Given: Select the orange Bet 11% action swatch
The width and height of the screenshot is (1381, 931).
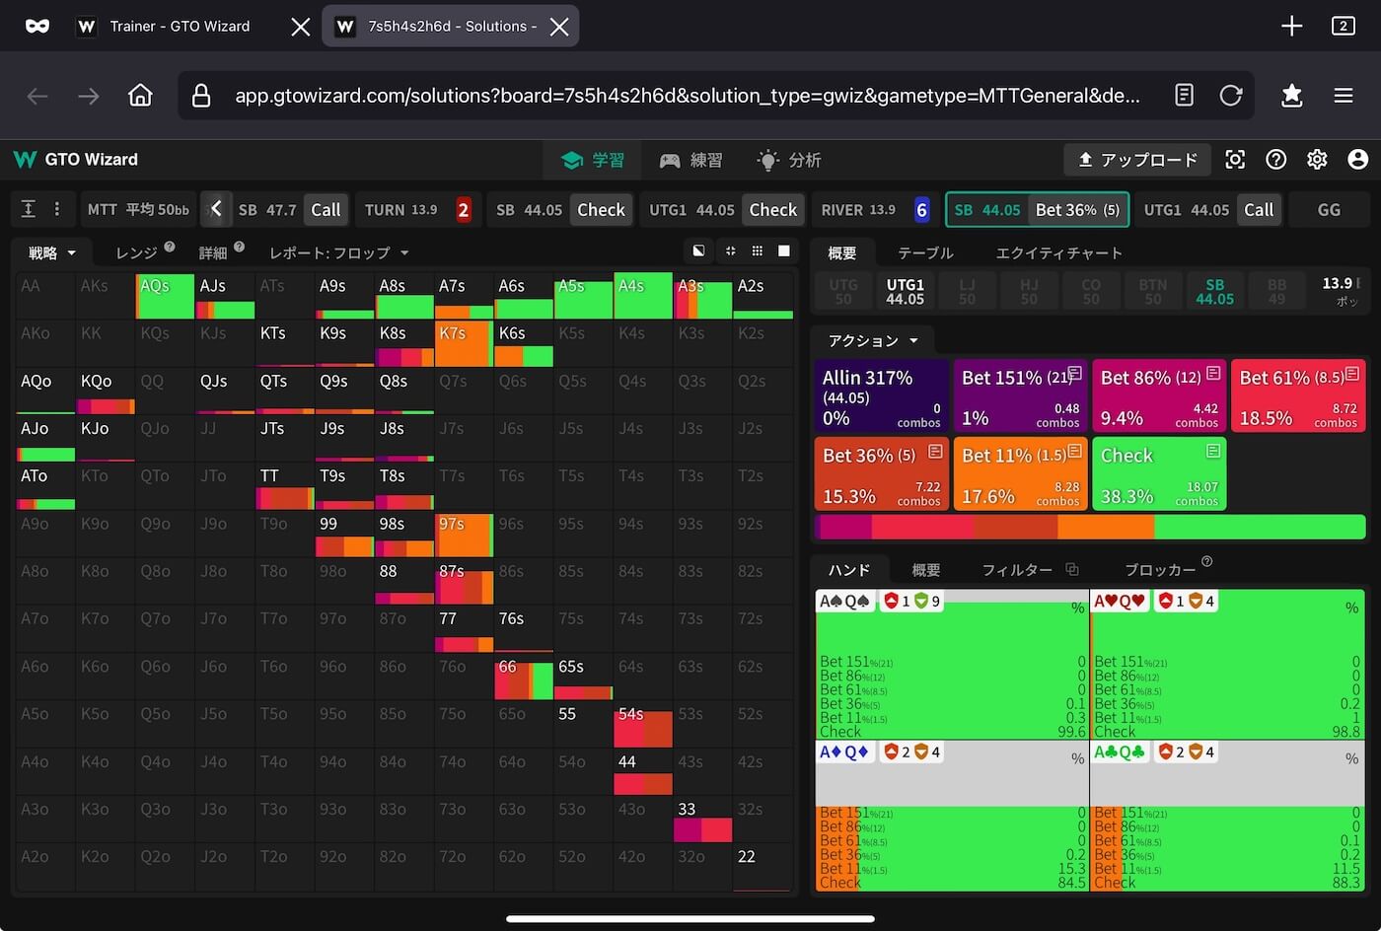Looking at the screenshot, I should pos(1020,473).
